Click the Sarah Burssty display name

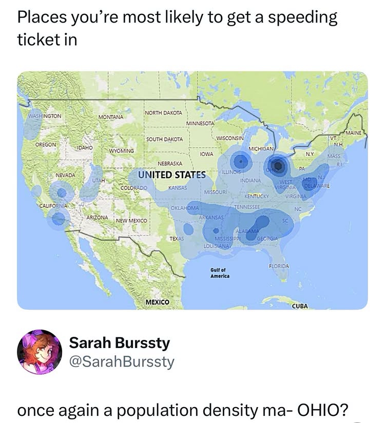tap(119, 342)
